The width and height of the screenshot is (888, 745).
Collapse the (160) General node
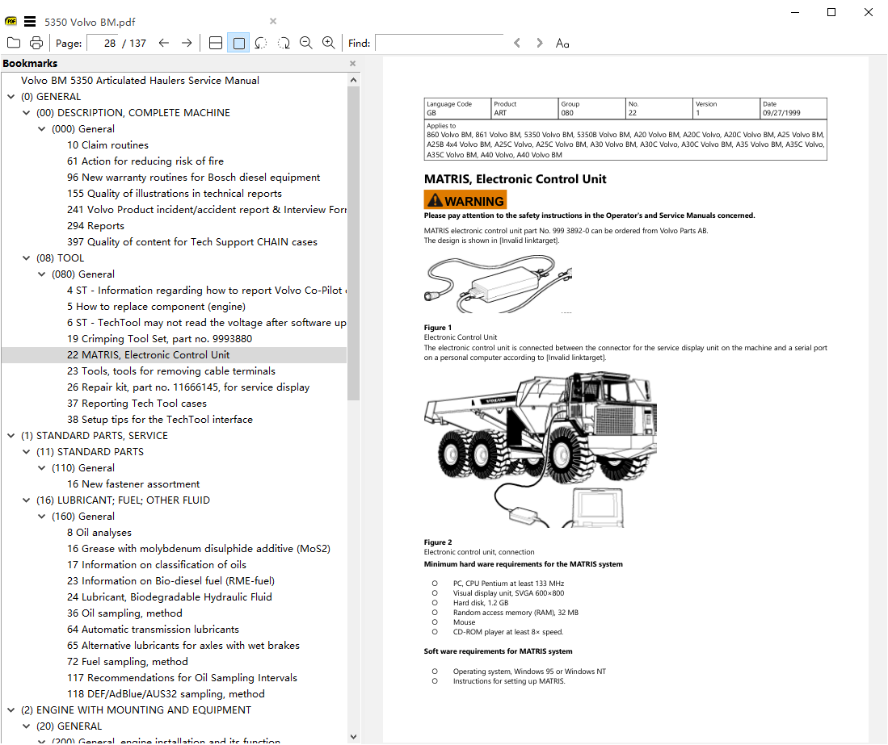click(41, 517)
